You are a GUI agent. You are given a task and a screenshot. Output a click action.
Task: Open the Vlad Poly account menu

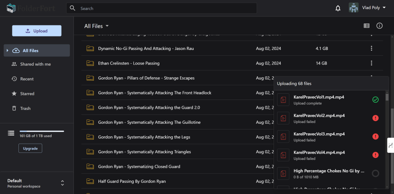coord(367,8)
